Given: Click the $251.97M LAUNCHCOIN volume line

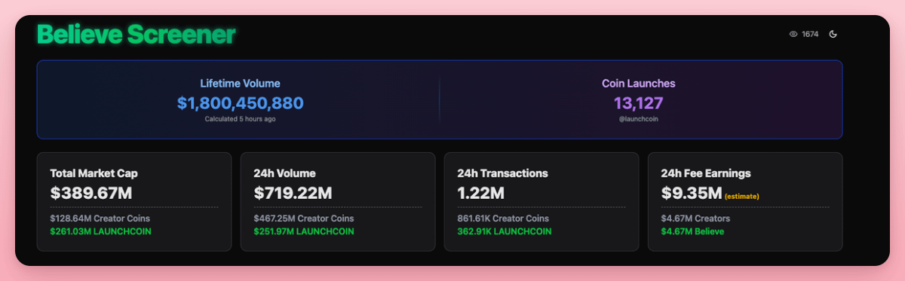Looking at the screenshot, I should click(304, 231).
